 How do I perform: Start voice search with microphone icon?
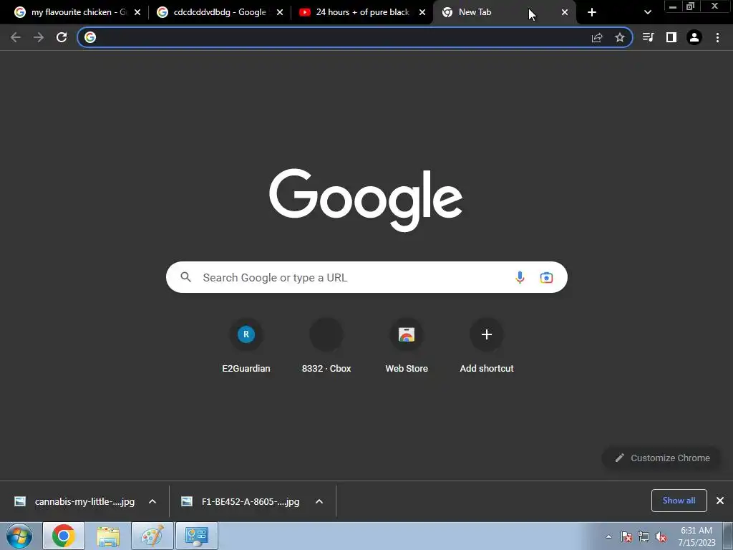click(520, 277)
